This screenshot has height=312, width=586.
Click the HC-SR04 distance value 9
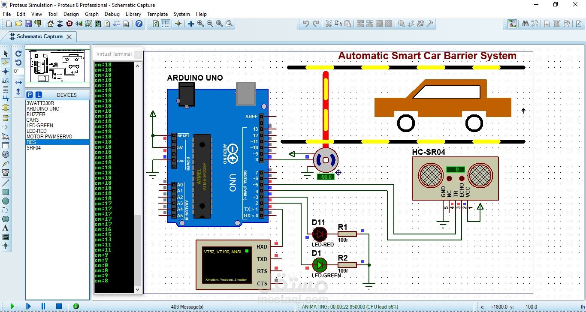click(x=455, y=169)
